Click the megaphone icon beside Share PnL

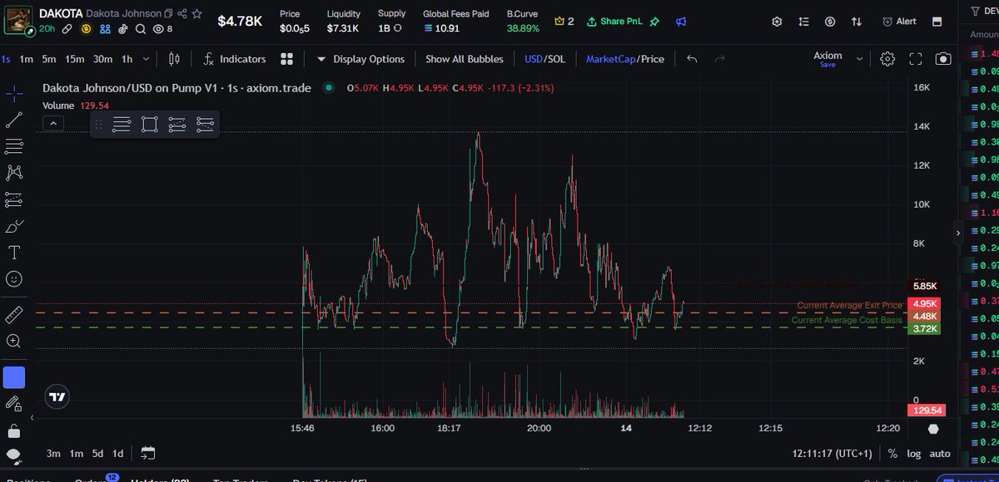tap(682, 22)
